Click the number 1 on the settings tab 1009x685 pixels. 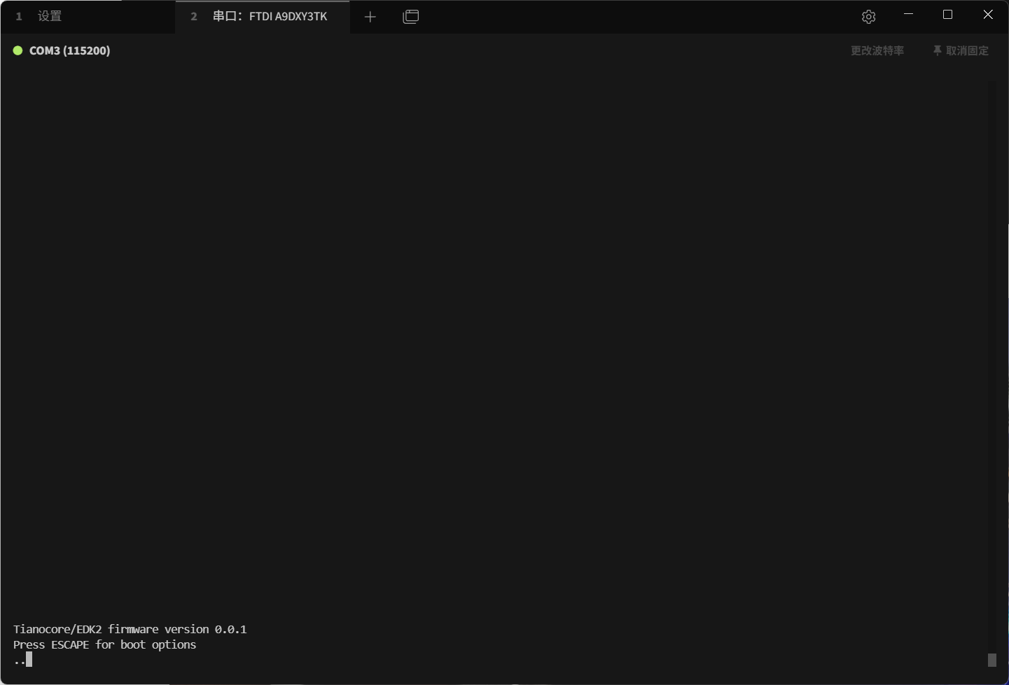pyautogui.click(x=19, y=16)
